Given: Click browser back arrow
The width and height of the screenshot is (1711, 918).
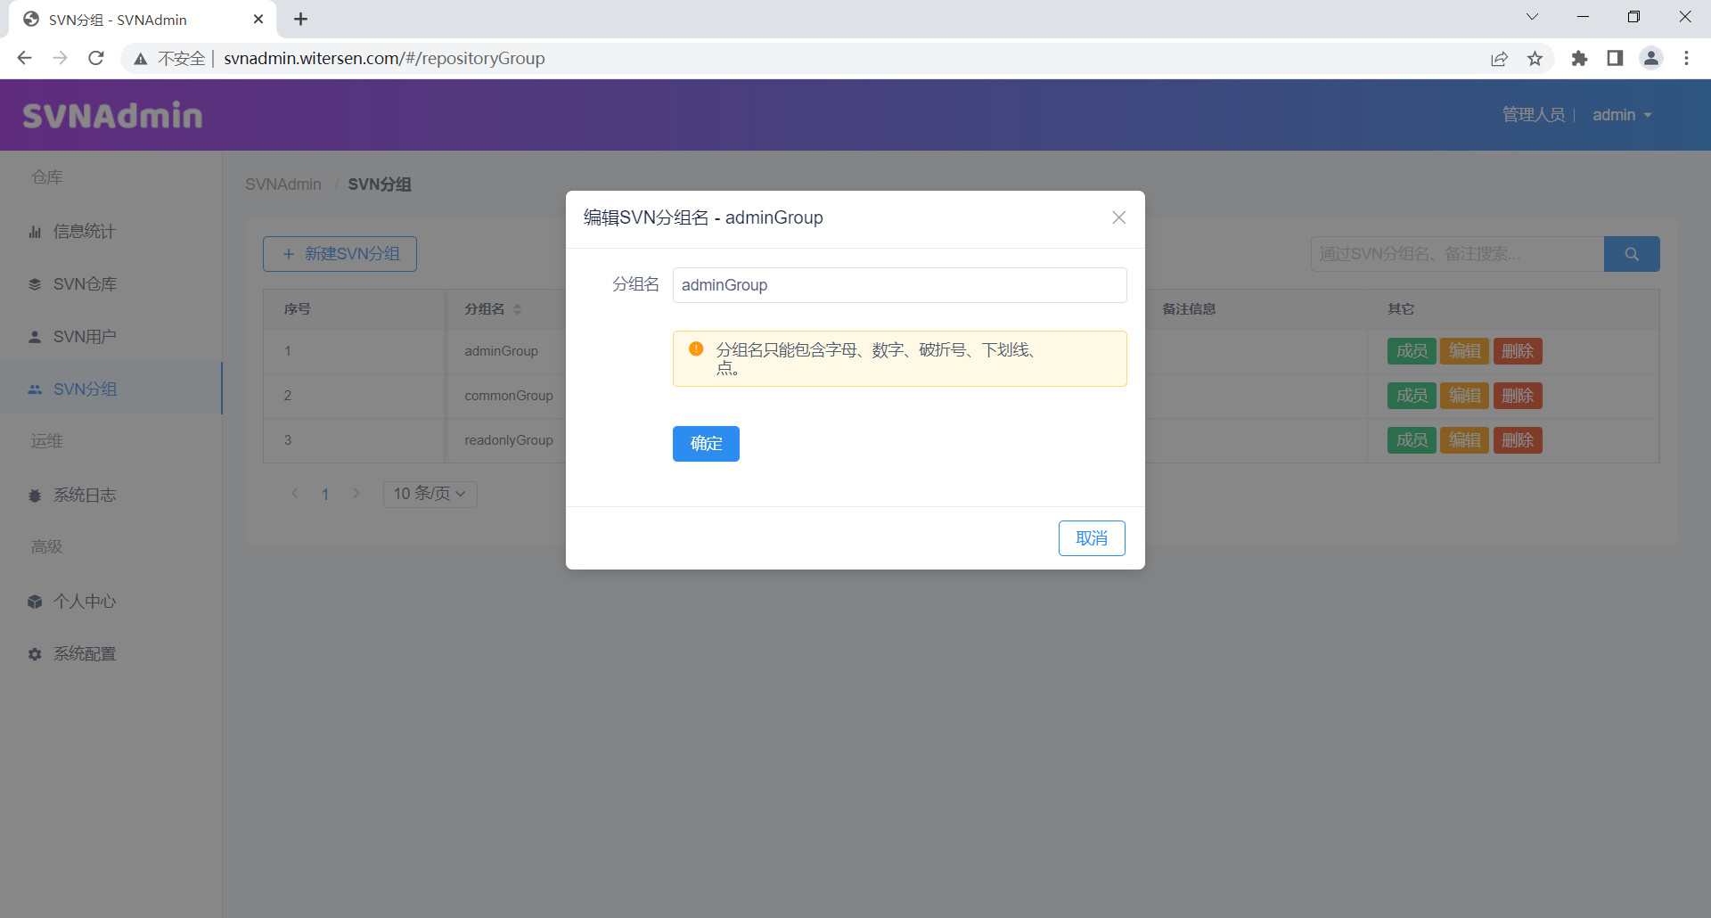Looking at the screenshot, I should (24, 58).
